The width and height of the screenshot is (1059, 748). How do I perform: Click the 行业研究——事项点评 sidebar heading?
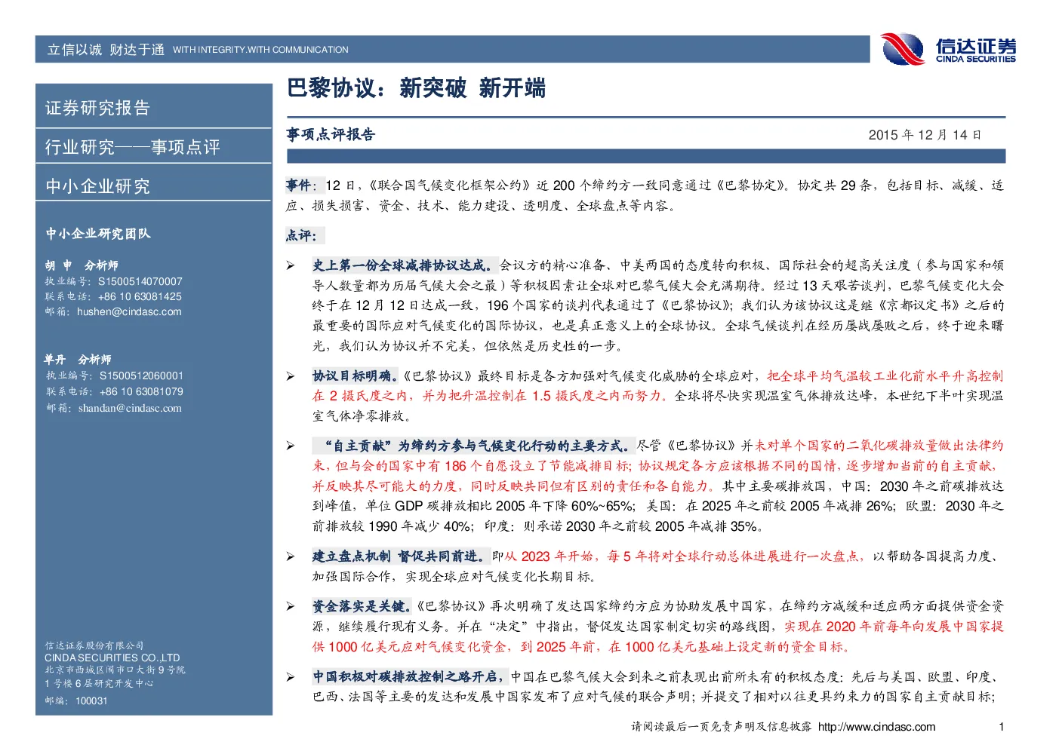click(x=132, y=147)
